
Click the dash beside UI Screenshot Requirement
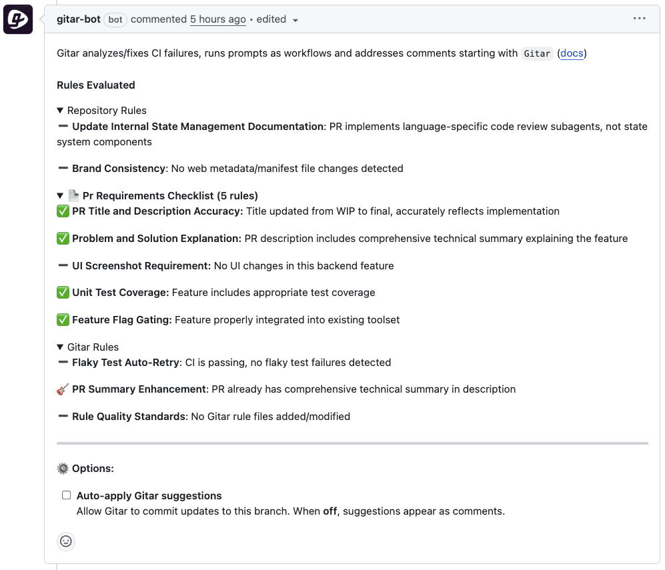coord(62,265)
